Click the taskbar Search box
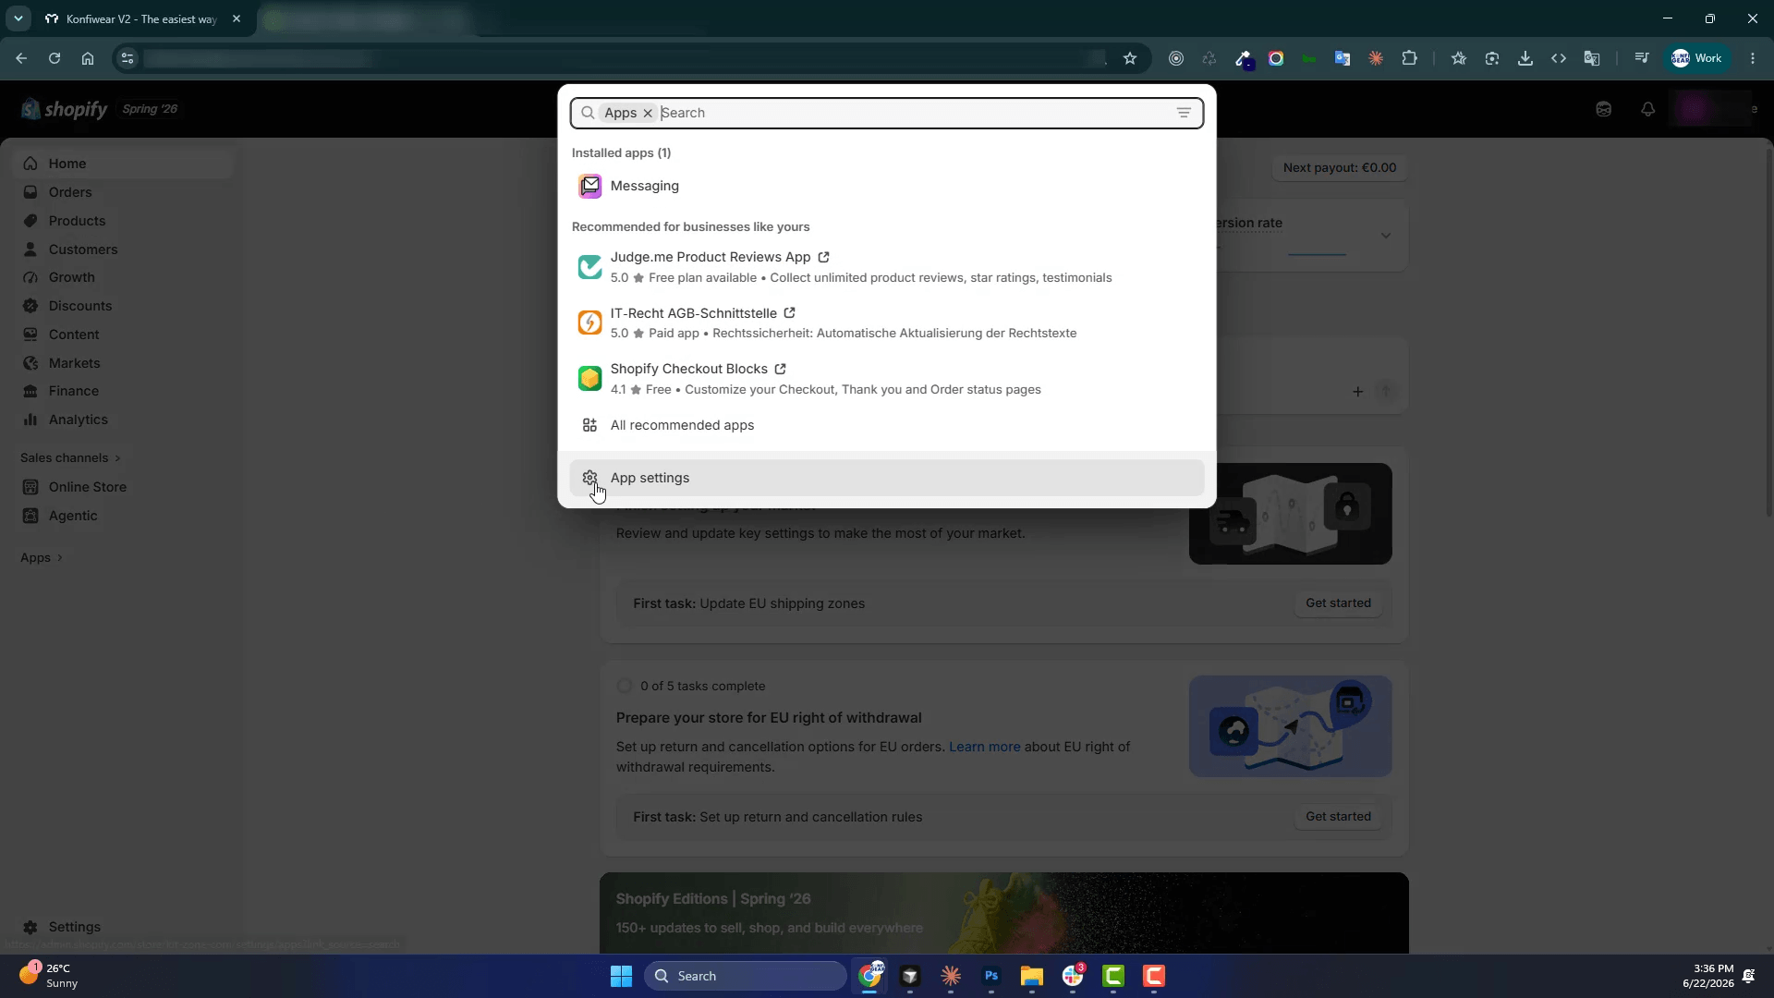This screenshot has width=1774, height=998. (746, 976)
